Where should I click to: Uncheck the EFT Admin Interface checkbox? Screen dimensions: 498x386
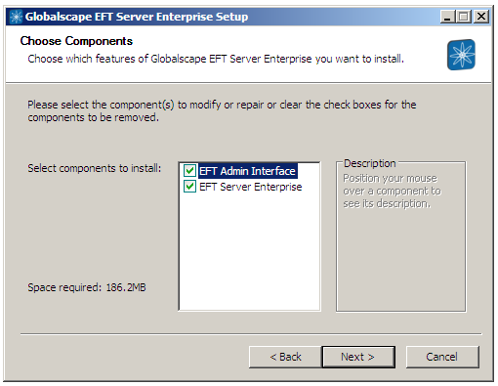[189, 170]
